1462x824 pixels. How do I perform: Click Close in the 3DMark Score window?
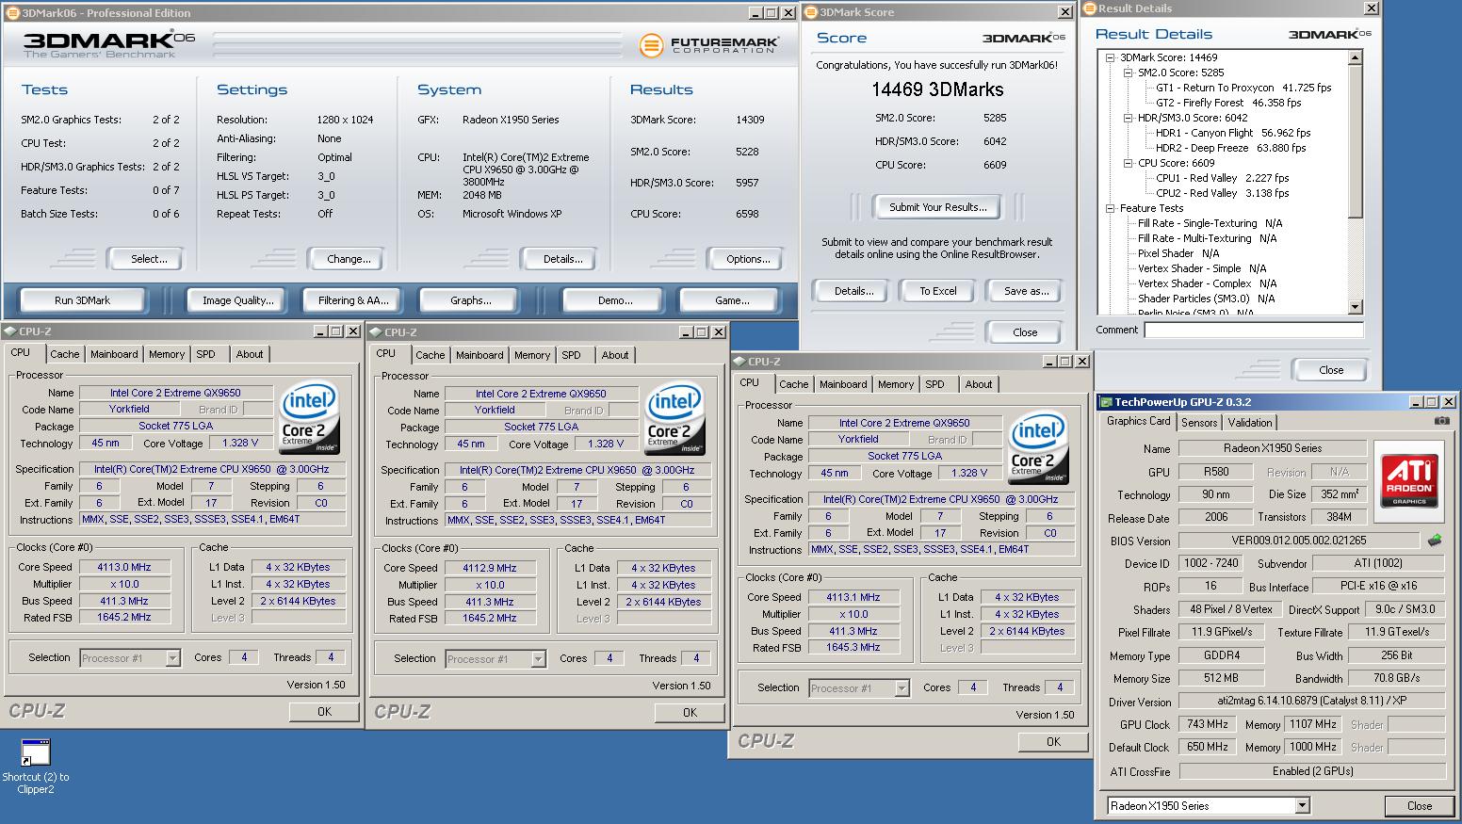click(x=1025, y=332)
